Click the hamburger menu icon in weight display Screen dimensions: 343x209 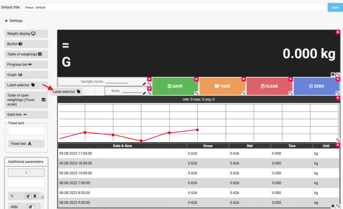point(65,45)
